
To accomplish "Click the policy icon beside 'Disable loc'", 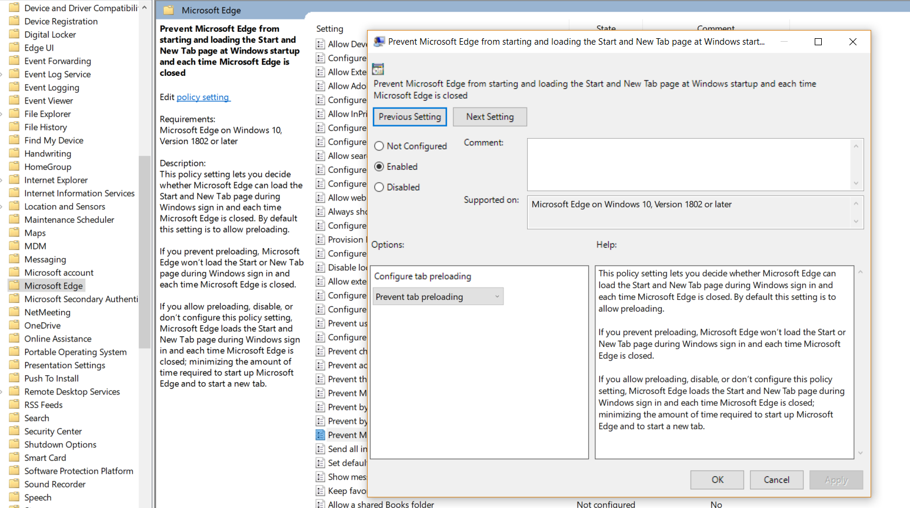I will pos(321,268).
